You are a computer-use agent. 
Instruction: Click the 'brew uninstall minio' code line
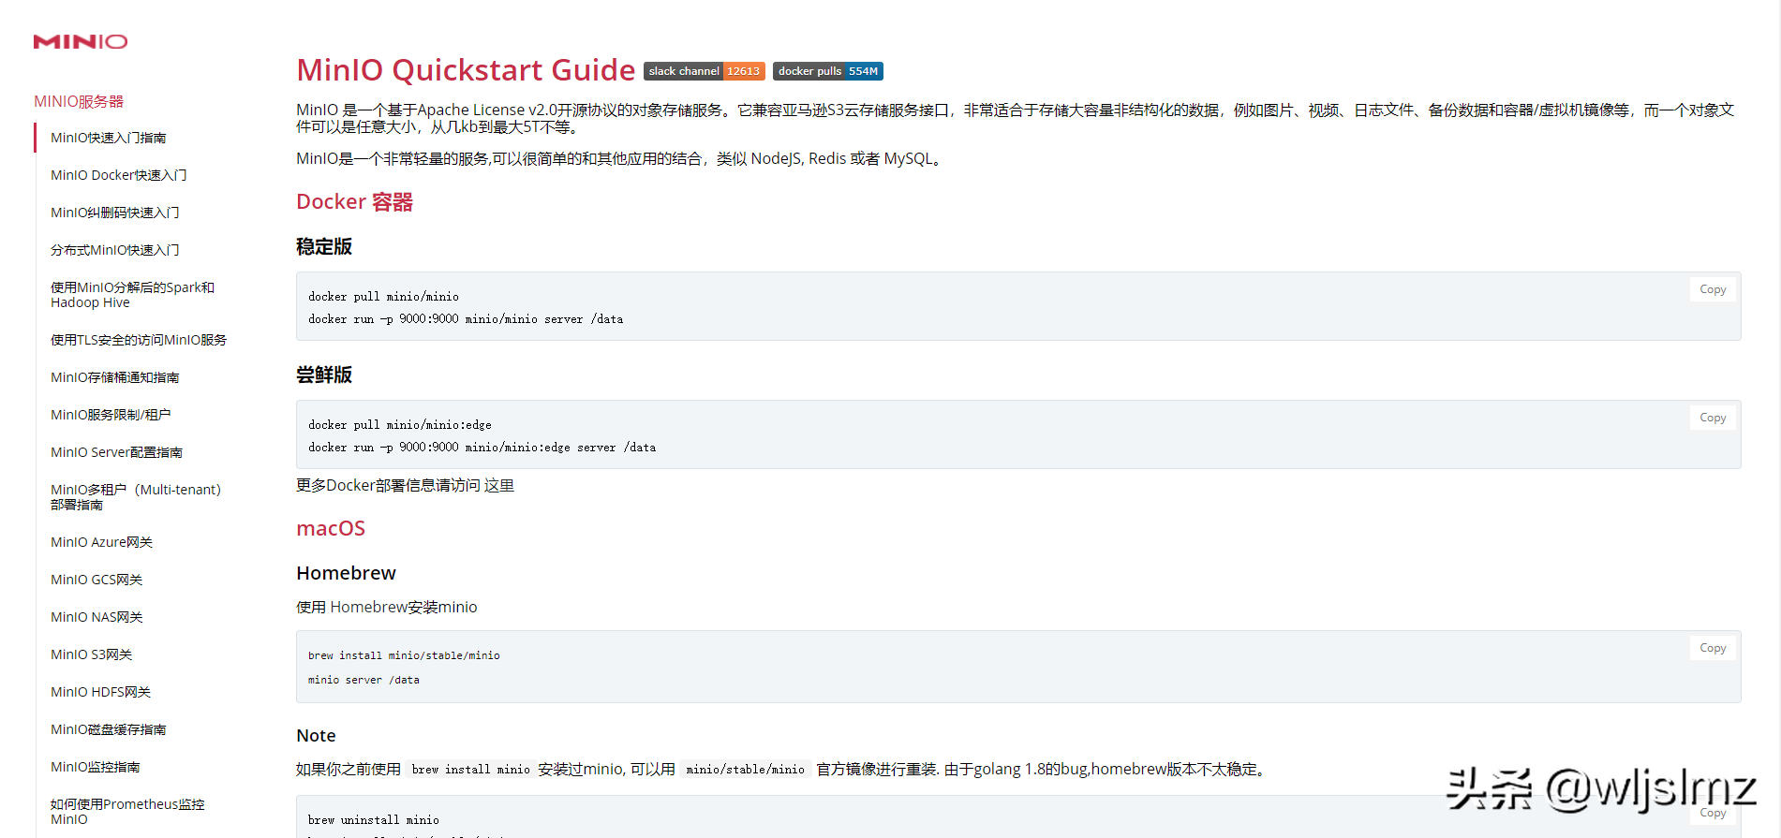tap(374, 820)
